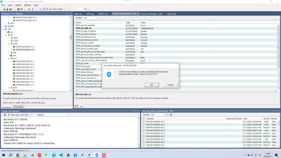Open TSPX_security_enabled value dropdown

[149, 26]
